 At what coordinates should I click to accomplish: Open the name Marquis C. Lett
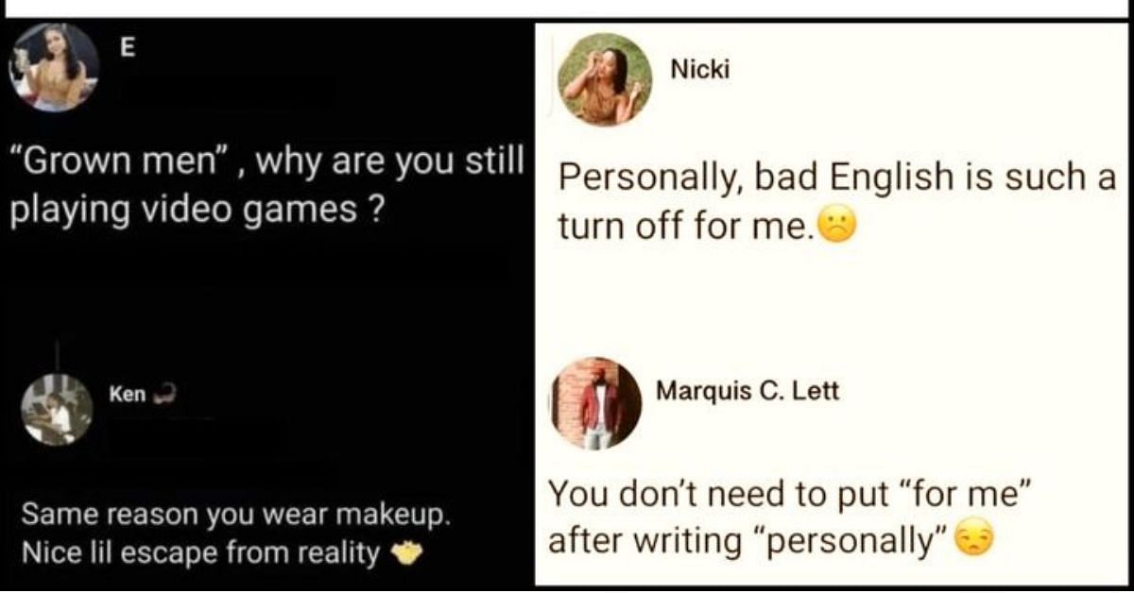[747, 391]
